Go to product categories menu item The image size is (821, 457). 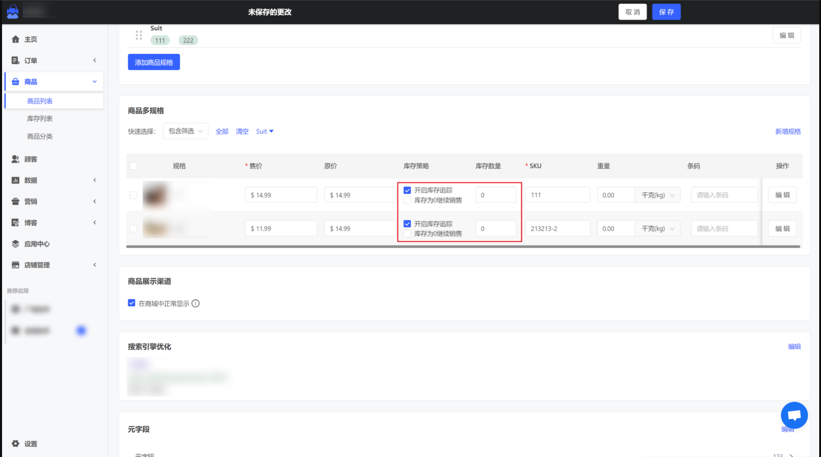pyautogui.click(x=40, y=136)
